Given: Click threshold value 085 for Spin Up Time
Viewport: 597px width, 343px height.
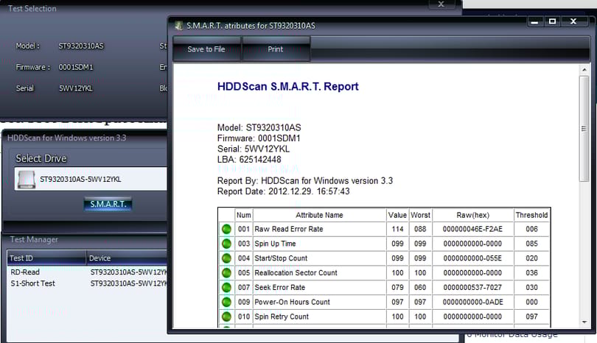Looking at the screenshot, I should (531, 244).
